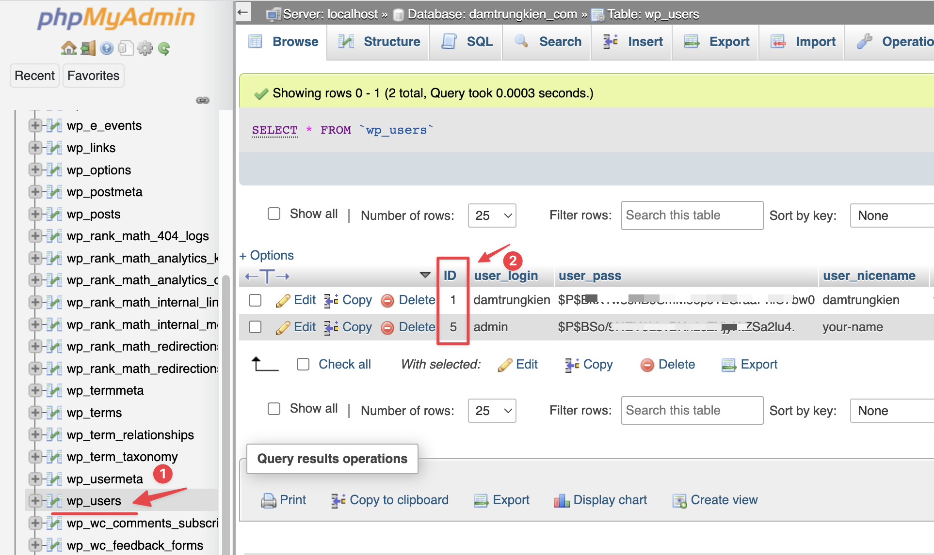
Task: Open the Insert tab
Action: point(632,42)
